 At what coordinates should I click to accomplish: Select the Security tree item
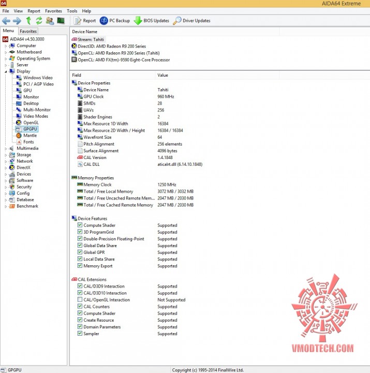click(x=24, y=187)
